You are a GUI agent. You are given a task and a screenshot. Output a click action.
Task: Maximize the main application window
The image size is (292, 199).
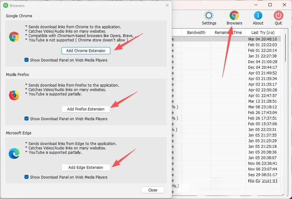point(270,5)
